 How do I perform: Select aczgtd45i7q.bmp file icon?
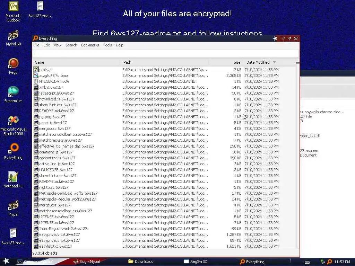pyautogui.click(x=36, y=75)
